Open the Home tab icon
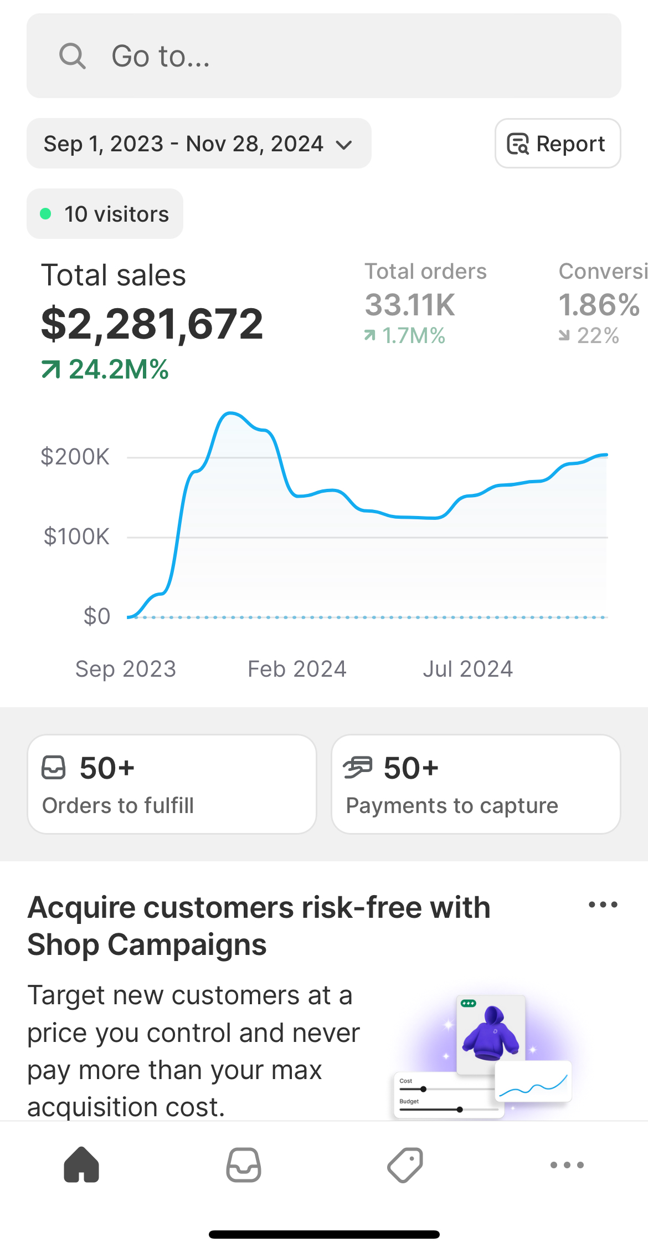648x1252 pixels. click(81, 1164)
